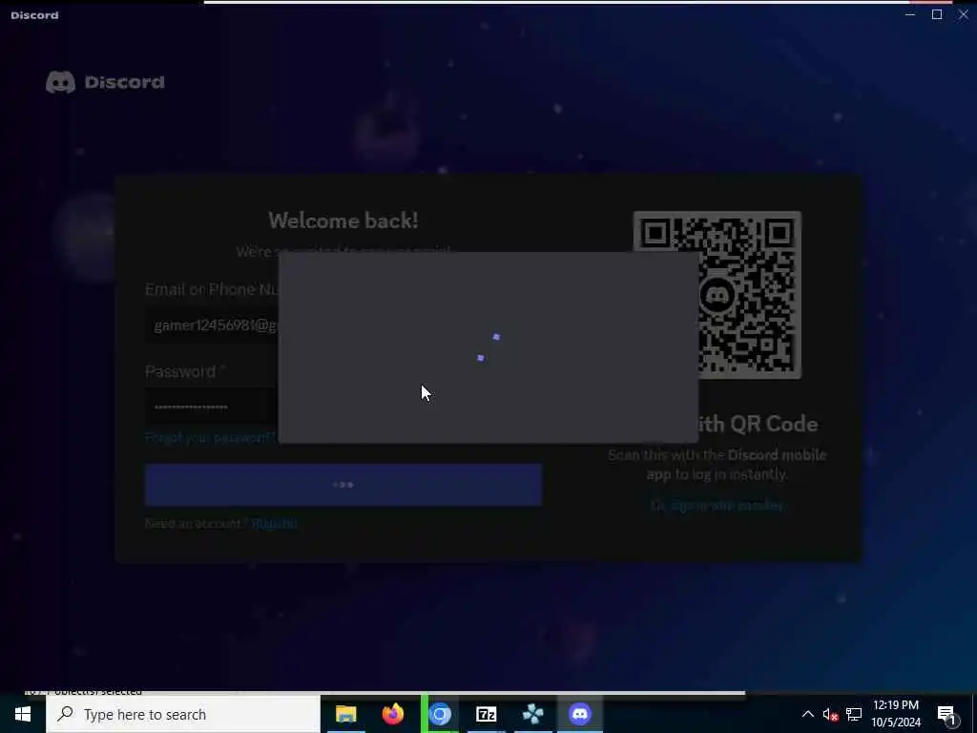Click the Password input field

[x=212, y=407]
